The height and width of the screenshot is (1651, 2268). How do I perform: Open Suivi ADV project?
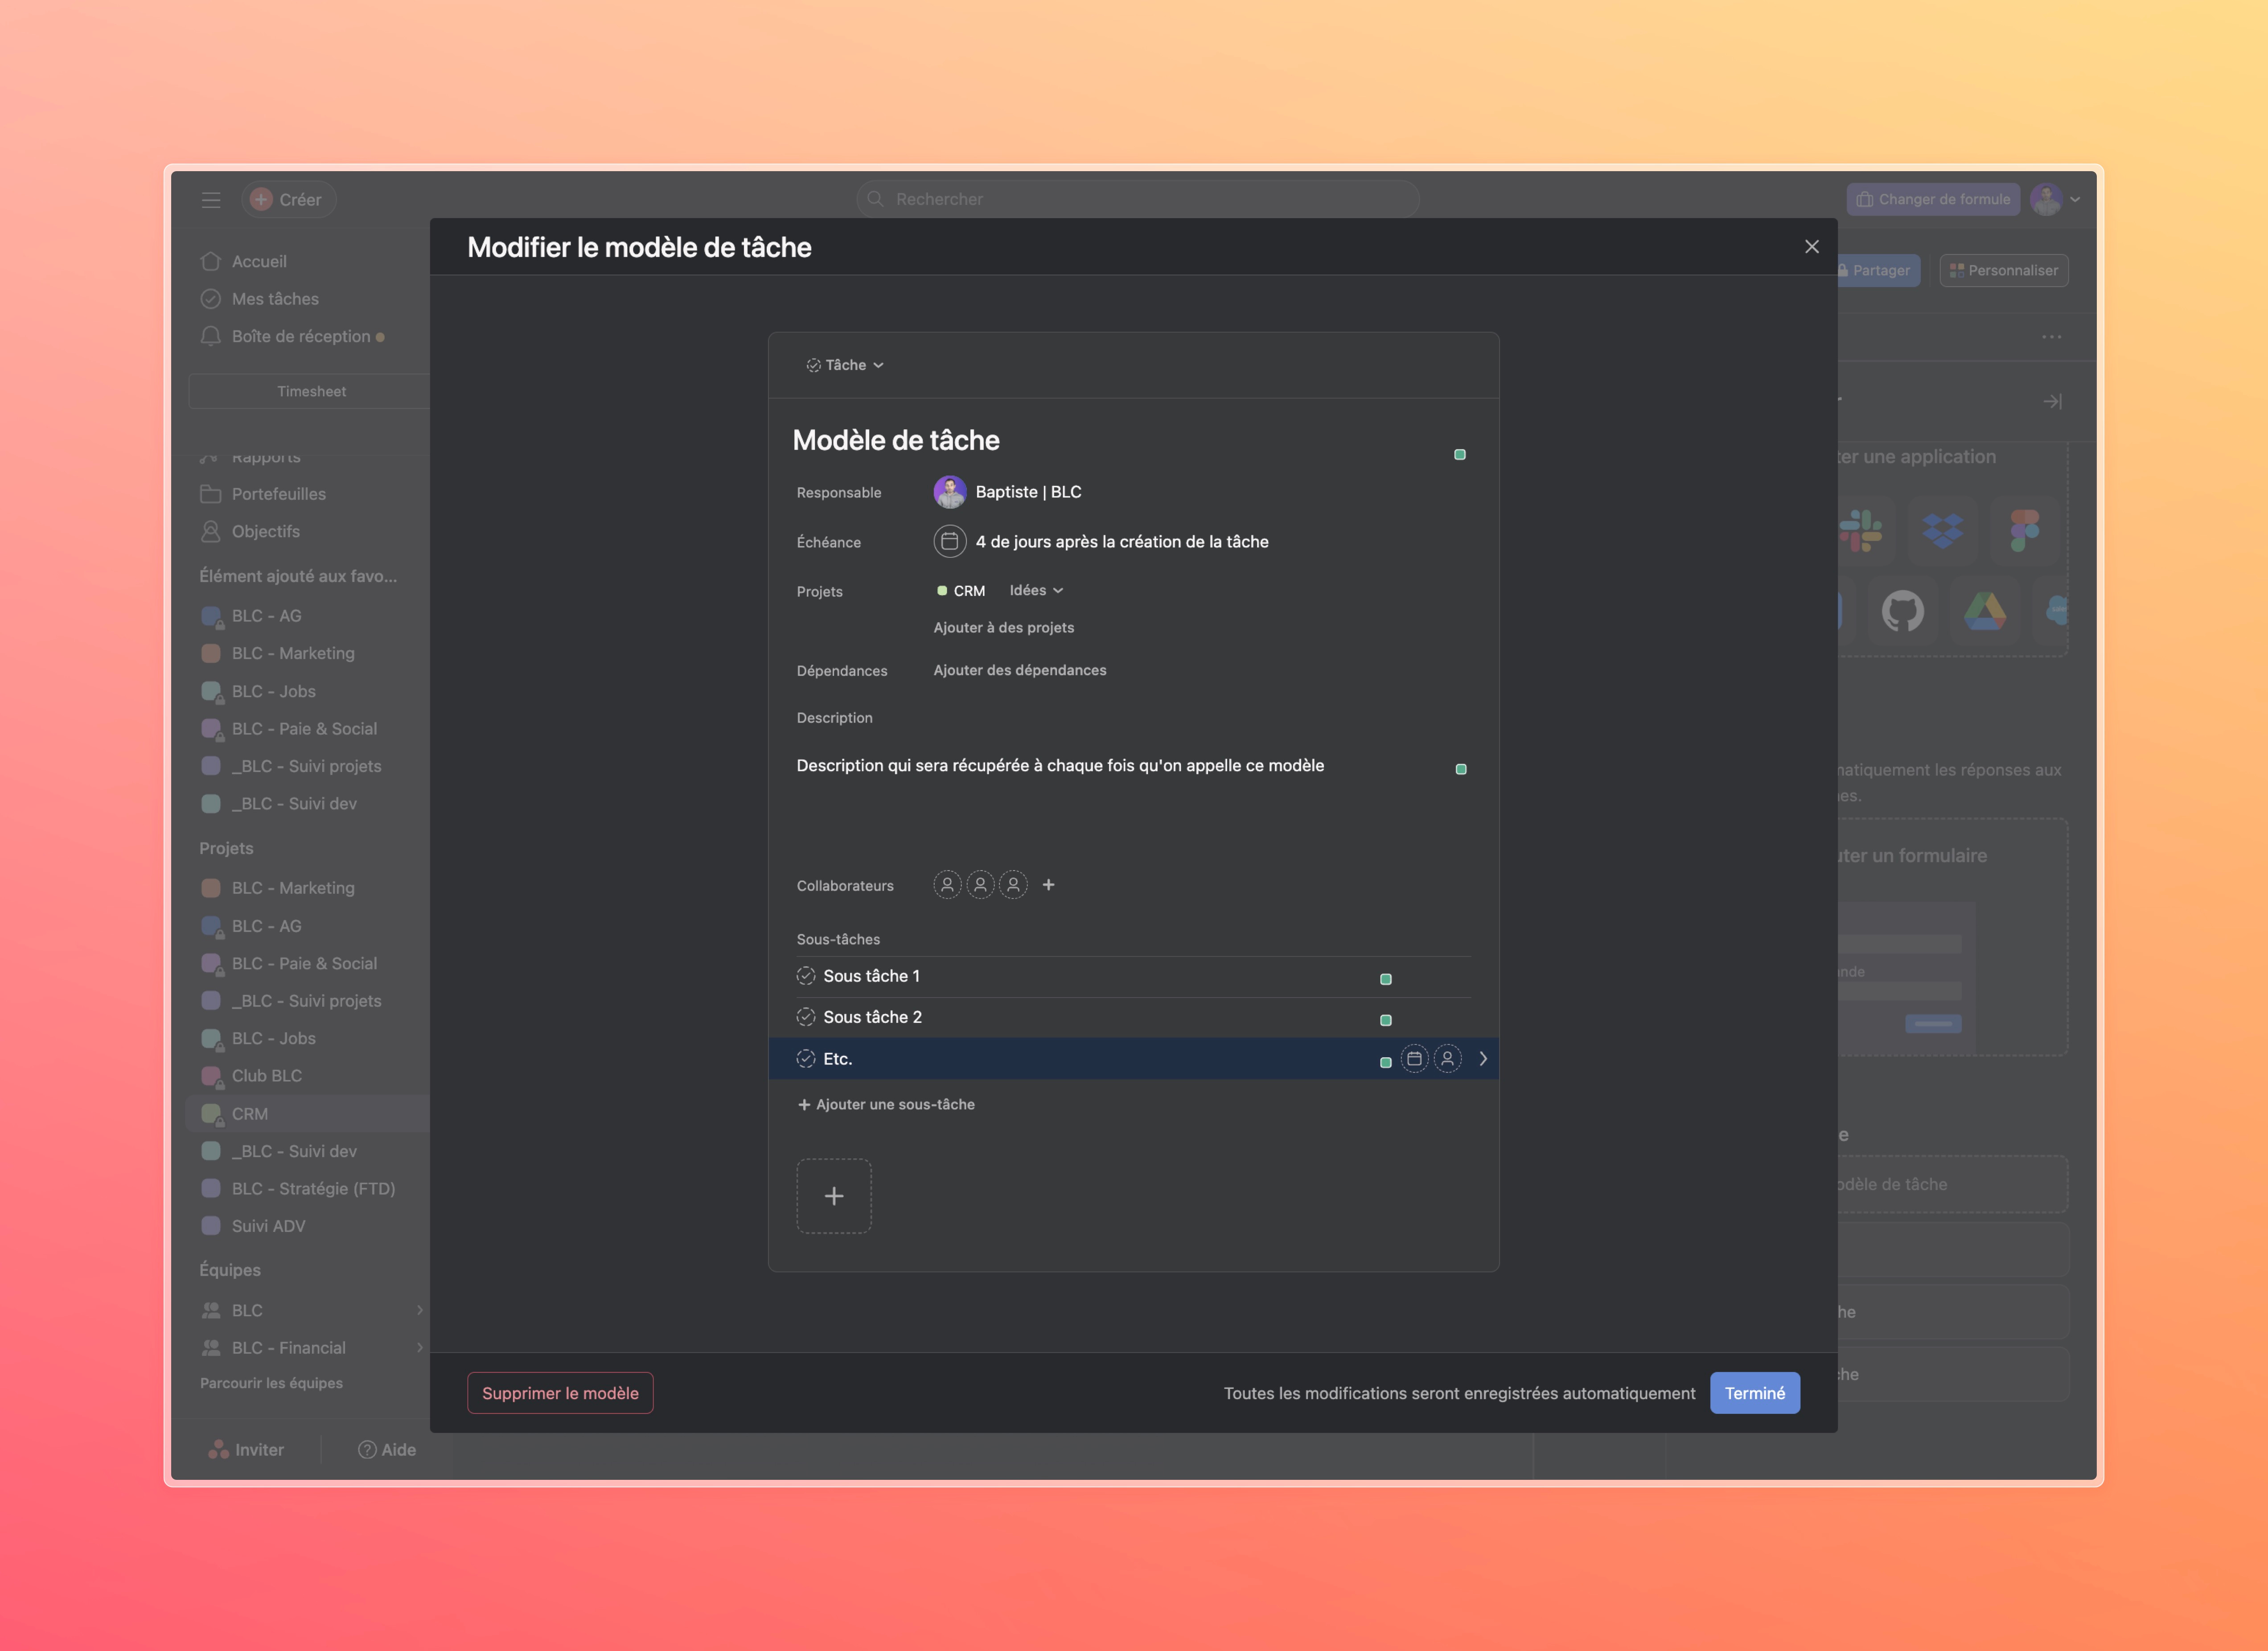click(x=254, y=1226)
